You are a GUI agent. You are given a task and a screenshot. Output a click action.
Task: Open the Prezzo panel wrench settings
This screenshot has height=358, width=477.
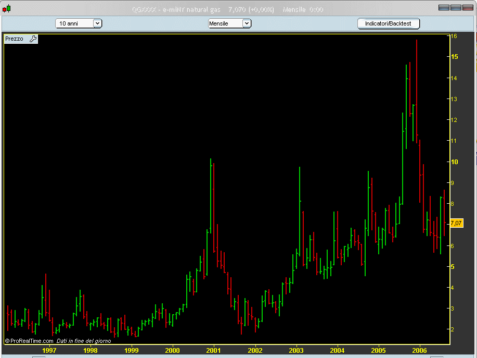point(33,39)
